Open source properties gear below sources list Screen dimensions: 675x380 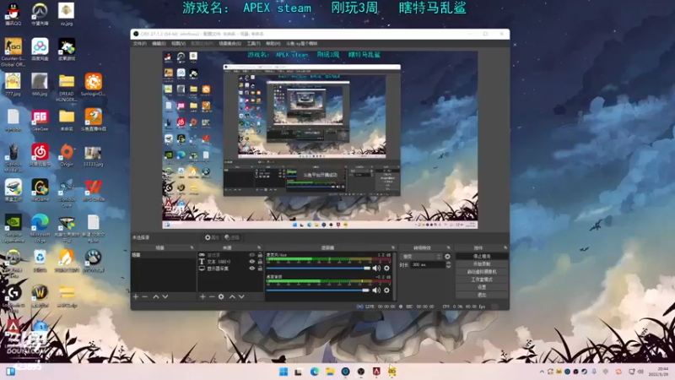tap(221, 297)
